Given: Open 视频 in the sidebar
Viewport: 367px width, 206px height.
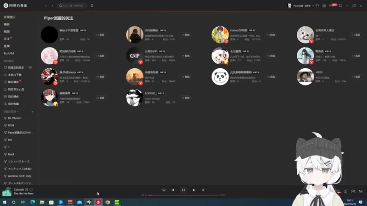Looking at the screenshot, I should pos(6,32).
